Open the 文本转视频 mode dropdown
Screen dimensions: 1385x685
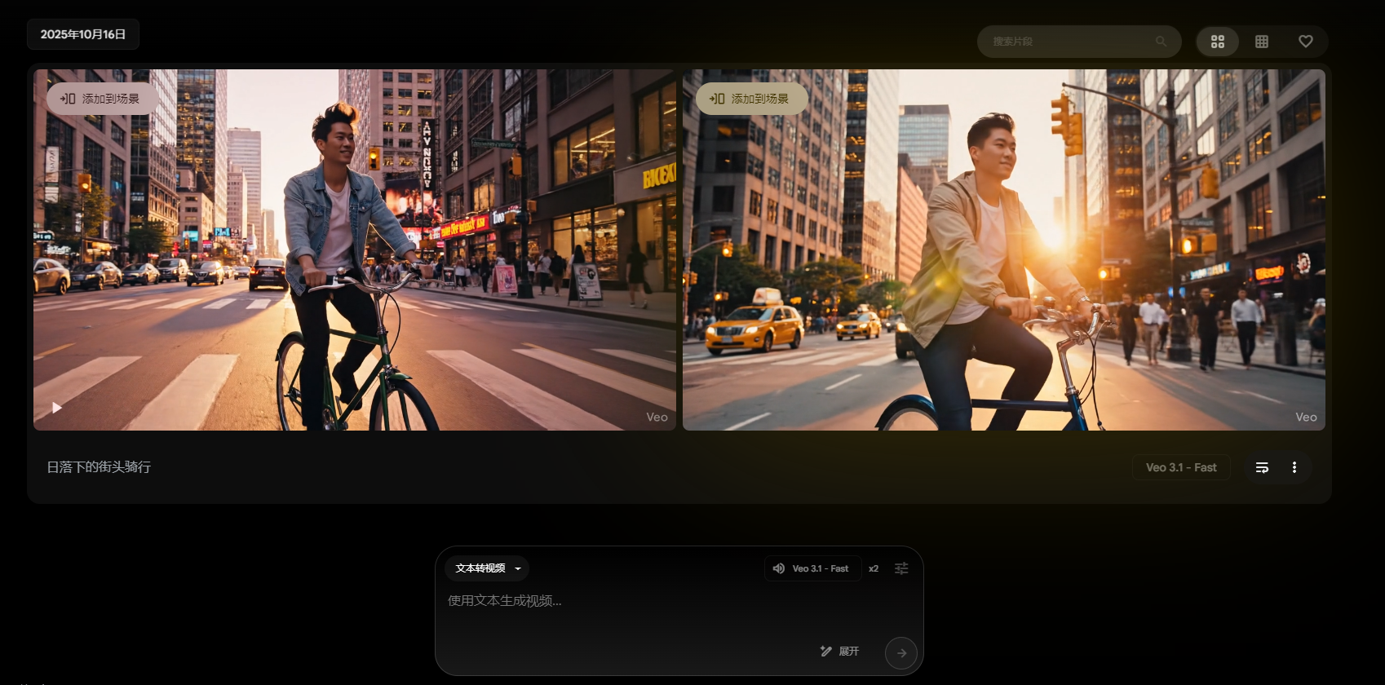(x=487, y=568)
